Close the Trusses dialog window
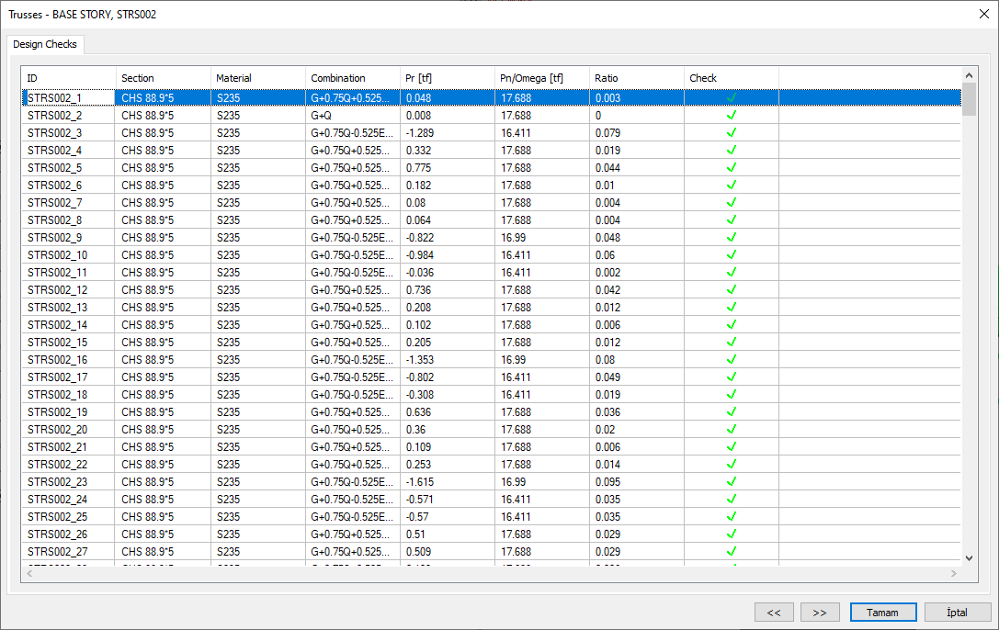Viewport: 999px width, 630px height. [983, 14]
